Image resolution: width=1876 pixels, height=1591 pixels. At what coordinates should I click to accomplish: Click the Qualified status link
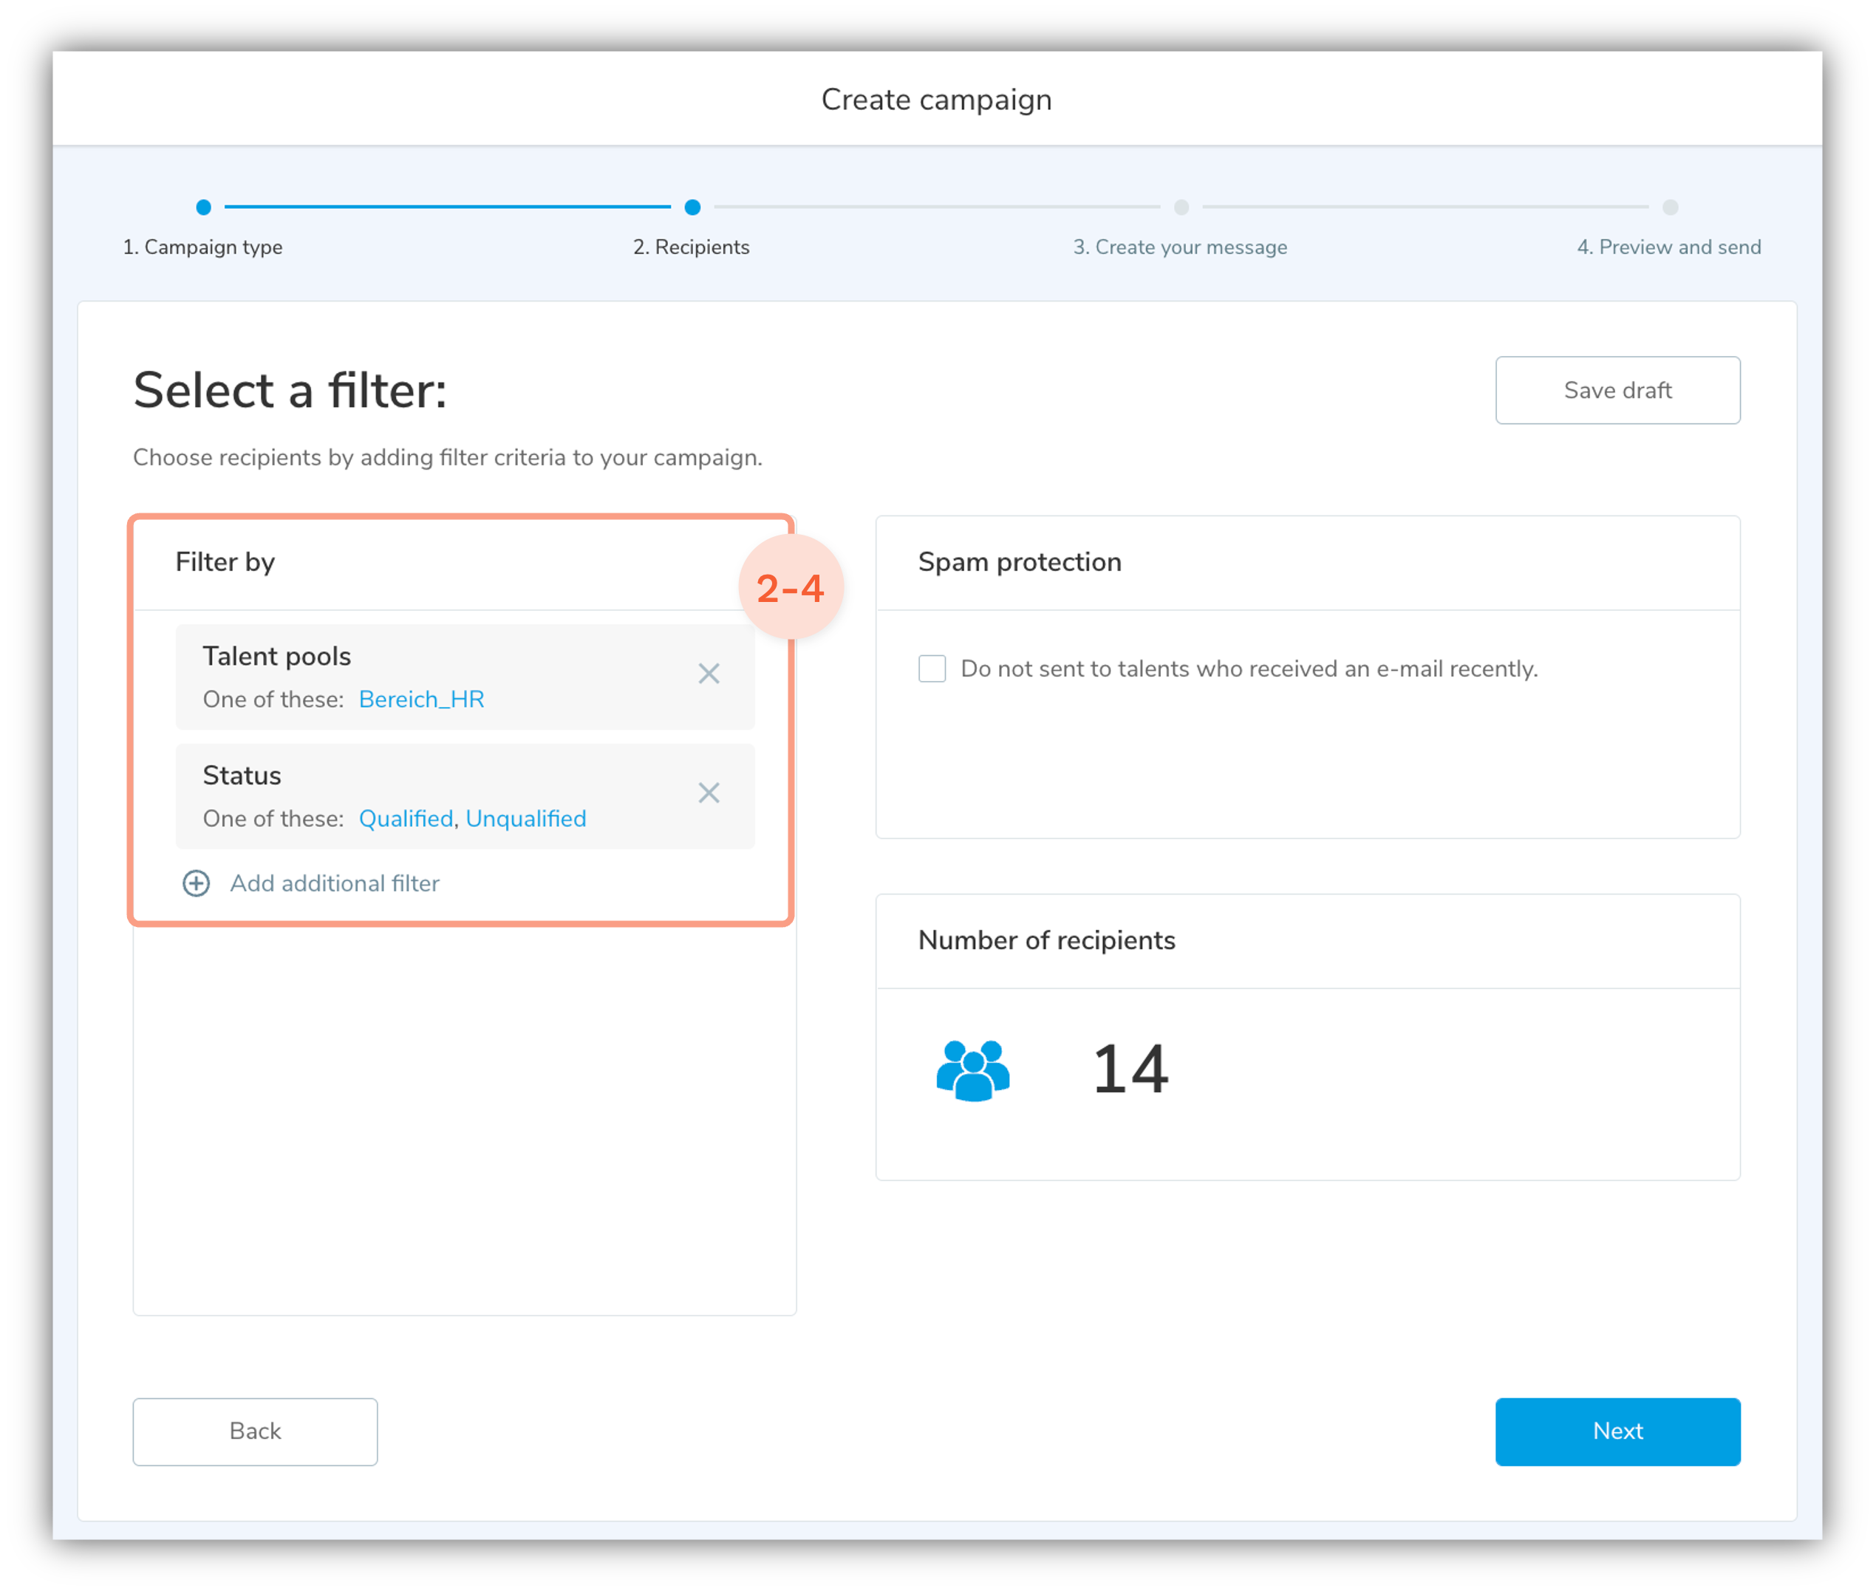click(x=406, y=818)
